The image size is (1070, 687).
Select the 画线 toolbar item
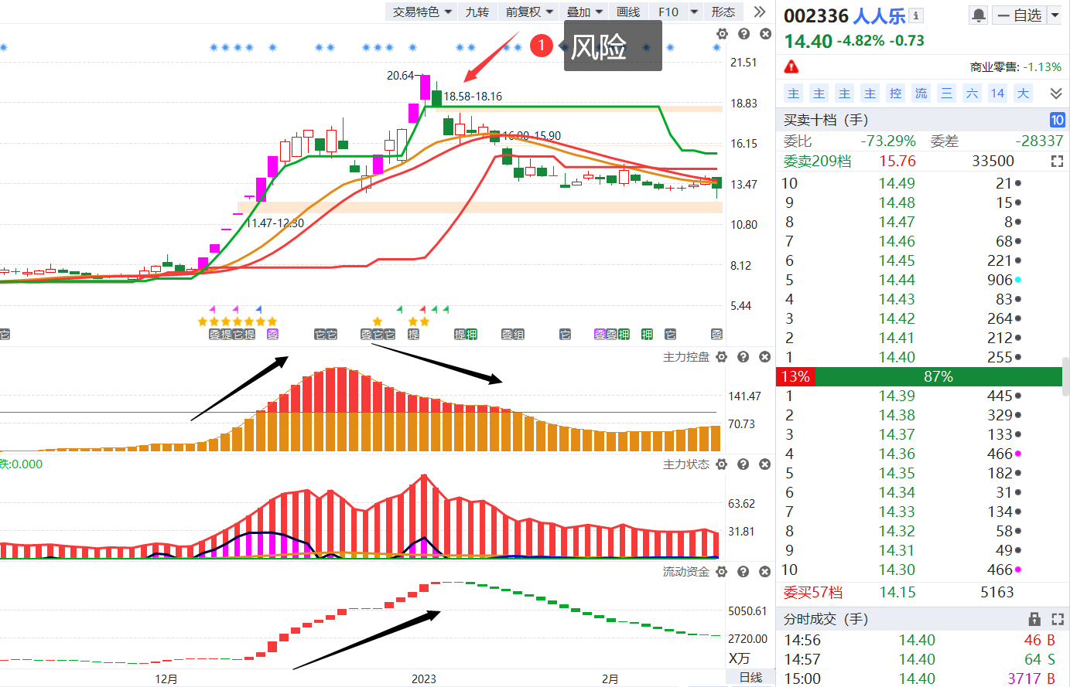click(628, 12)
